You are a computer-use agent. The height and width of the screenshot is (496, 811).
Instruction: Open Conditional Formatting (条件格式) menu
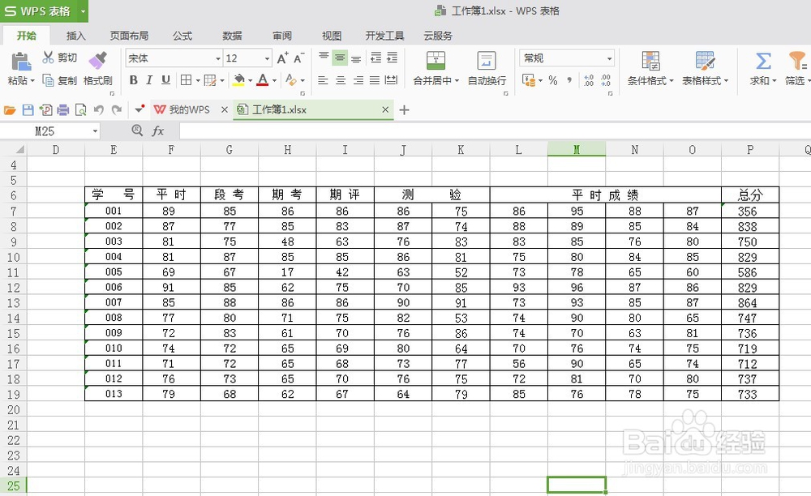click(650, 69)
